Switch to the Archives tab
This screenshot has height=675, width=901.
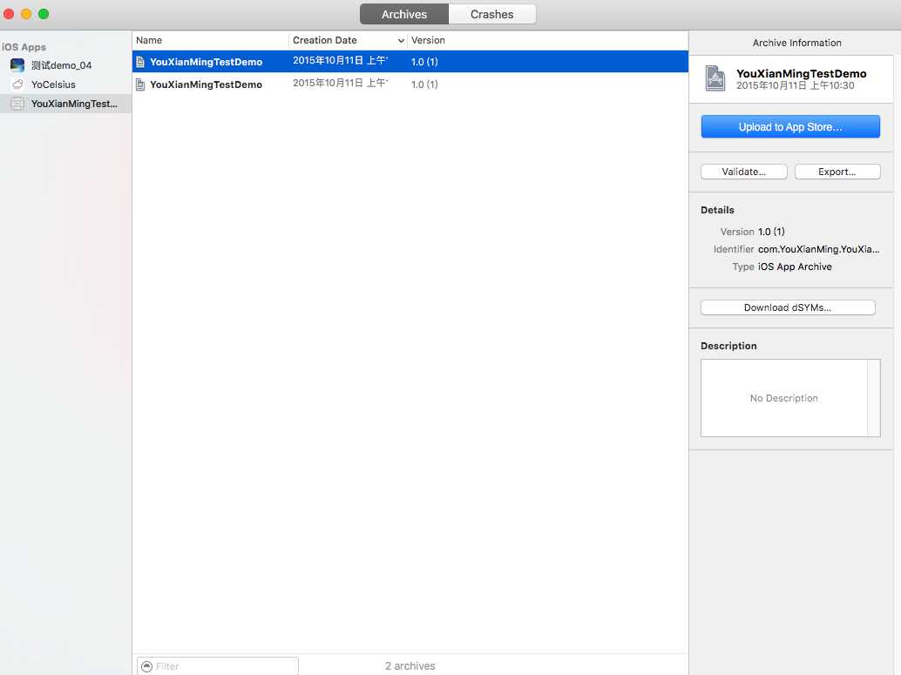coord(404,14)
